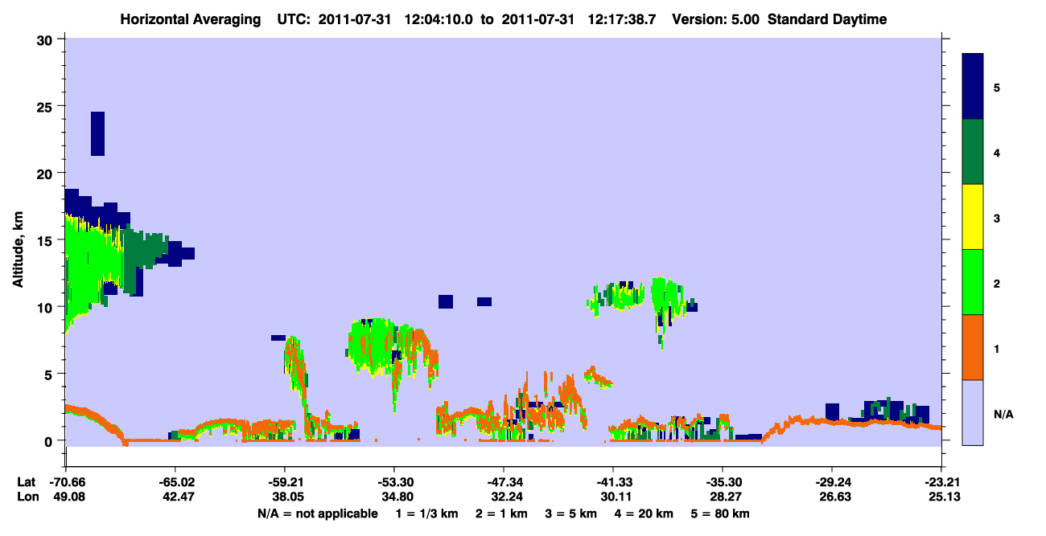Click the '20' altitude tick label
This screenshot has width=1046, height=536.
tap(46, 173)
